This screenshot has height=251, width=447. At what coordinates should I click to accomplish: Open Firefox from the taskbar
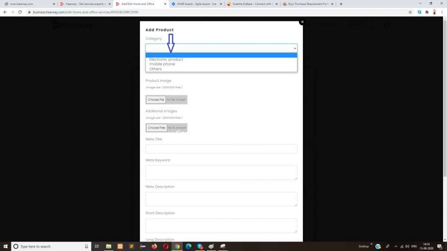tap(154, 246)
